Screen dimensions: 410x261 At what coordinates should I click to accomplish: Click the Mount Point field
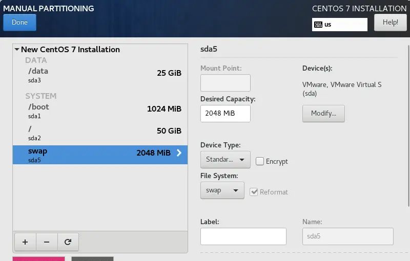pyautogui.click(x=225, y=83)
